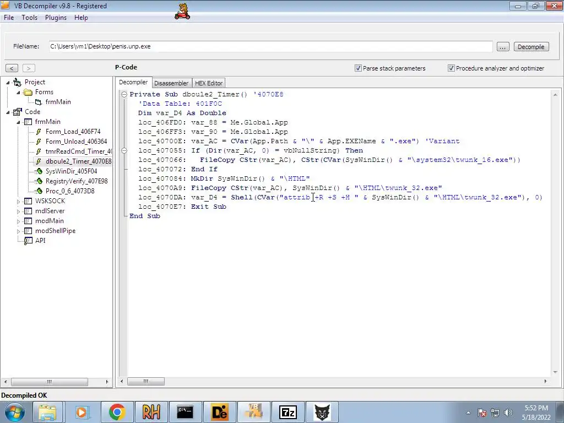Open Command Prompt from the taskbar
The image size is (564, 423).
tap(185, 412)
